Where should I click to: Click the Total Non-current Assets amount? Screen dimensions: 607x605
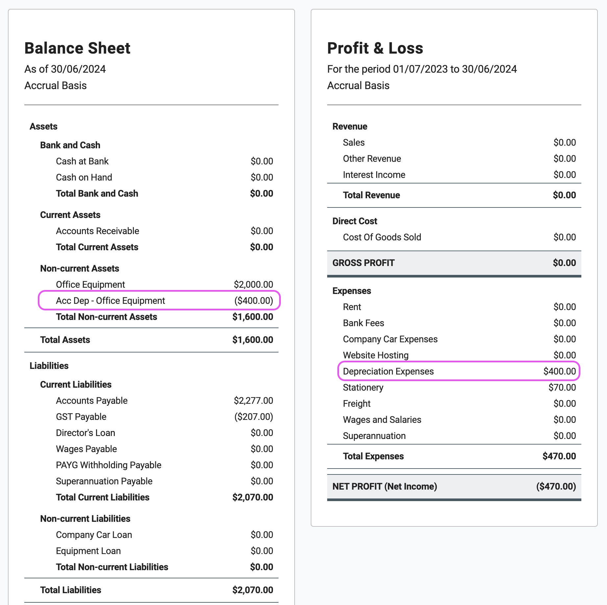[x=253, y=317]
